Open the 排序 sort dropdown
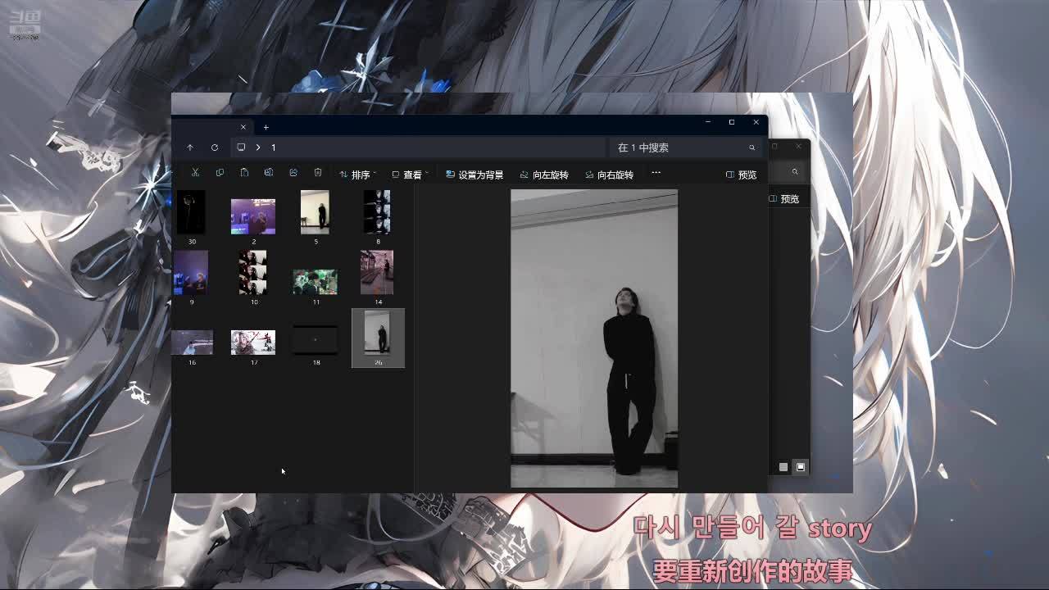The height and width of the screenshot is (590, 1049). [x=357, y=175]
